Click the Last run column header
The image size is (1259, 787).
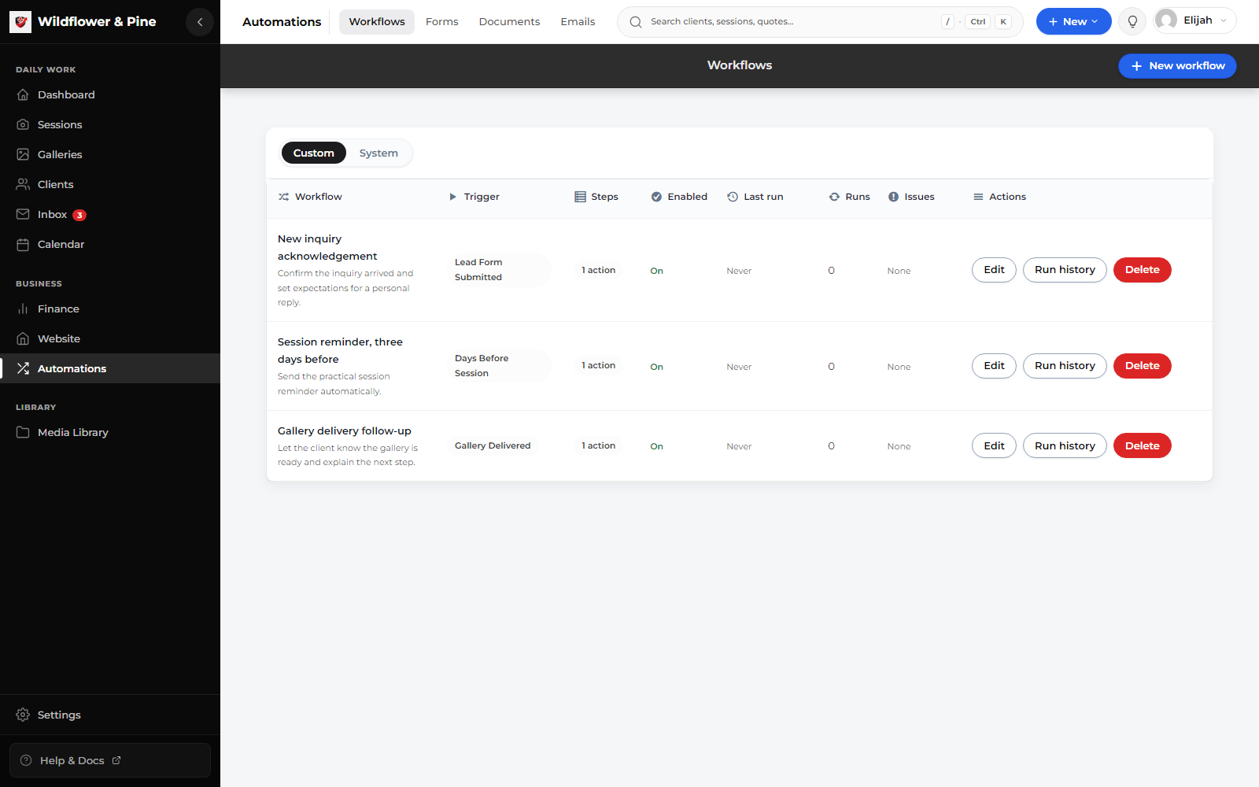755,197
